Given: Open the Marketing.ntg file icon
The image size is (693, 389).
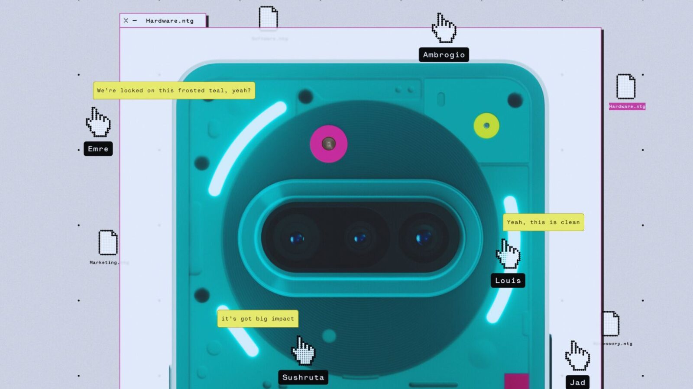Looking at the screenshot, I should (x=108, y=242).
